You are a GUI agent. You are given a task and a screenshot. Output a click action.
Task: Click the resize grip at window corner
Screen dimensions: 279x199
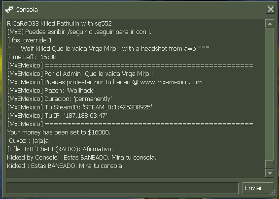(x=273, y=192)
